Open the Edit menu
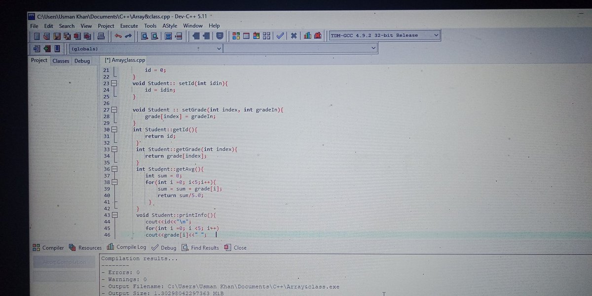 tap(48, 26)
